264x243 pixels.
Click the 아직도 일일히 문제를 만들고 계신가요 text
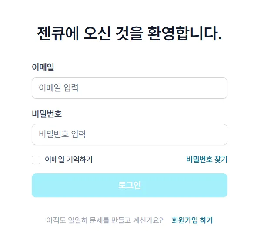click(104, 220)
